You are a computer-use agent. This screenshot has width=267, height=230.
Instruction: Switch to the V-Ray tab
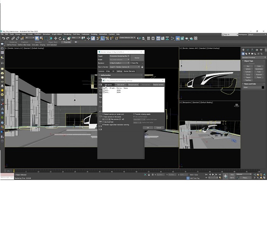click(x=108, y=71)
